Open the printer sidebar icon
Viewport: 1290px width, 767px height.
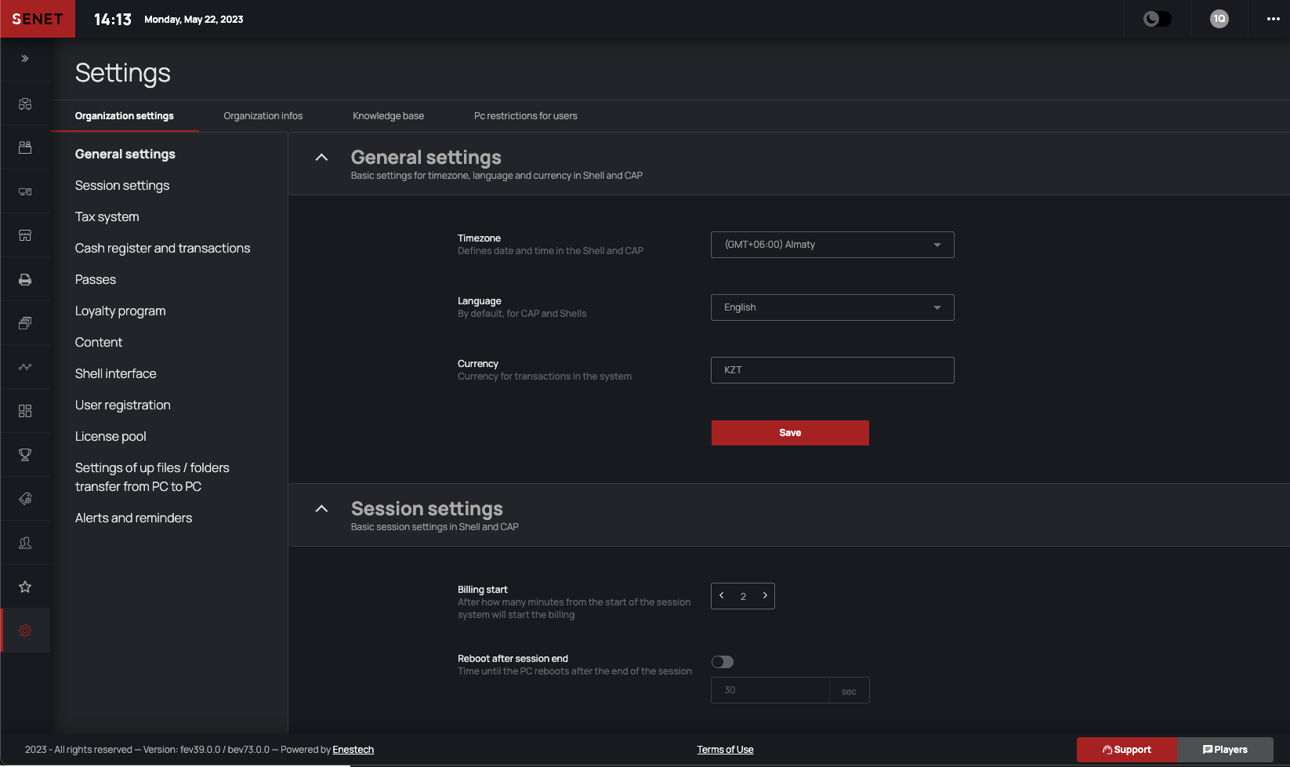pyautogui.click(x=25, y=279)
